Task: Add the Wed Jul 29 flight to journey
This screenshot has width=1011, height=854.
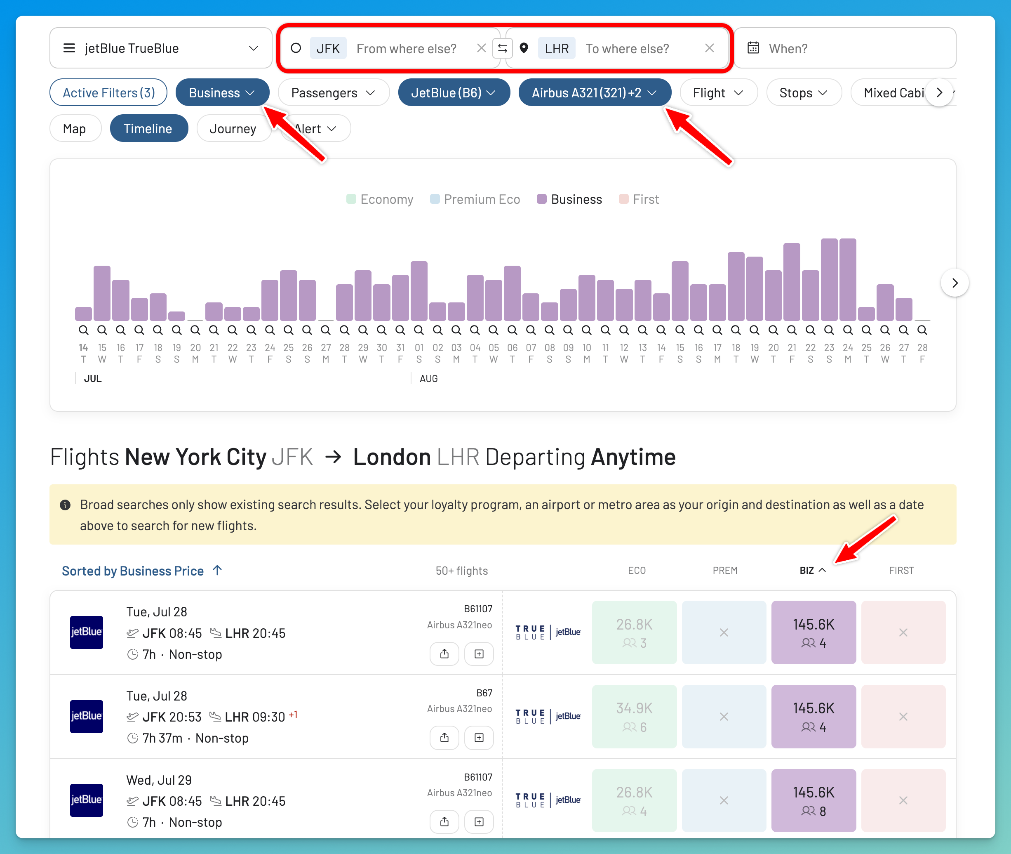Action: (479, 822)
